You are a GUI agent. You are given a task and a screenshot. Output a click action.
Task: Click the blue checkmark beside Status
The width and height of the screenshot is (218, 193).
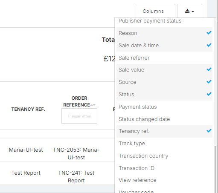209,94
